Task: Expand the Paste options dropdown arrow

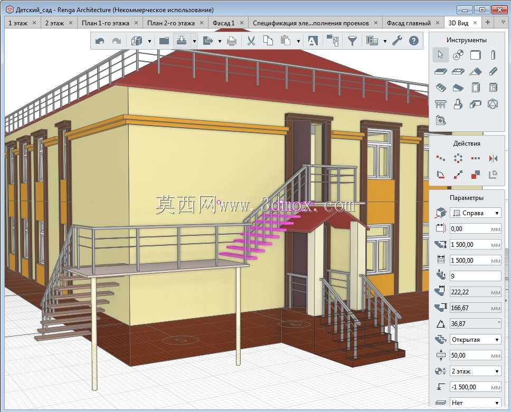Action: (x=298, y=41)
